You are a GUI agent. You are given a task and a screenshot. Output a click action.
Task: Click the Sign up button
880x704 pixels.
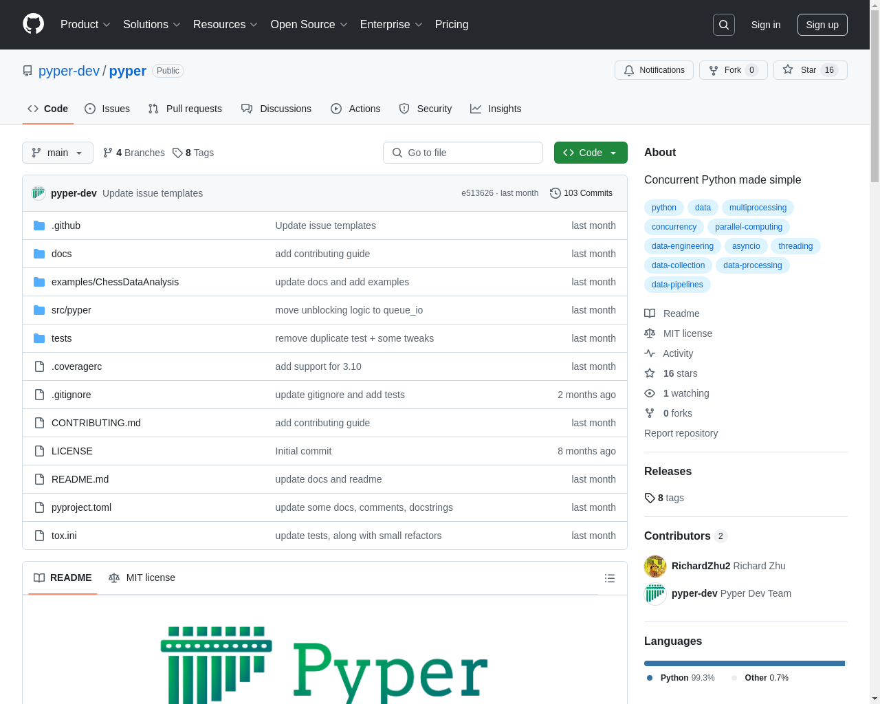click(822, 25)
